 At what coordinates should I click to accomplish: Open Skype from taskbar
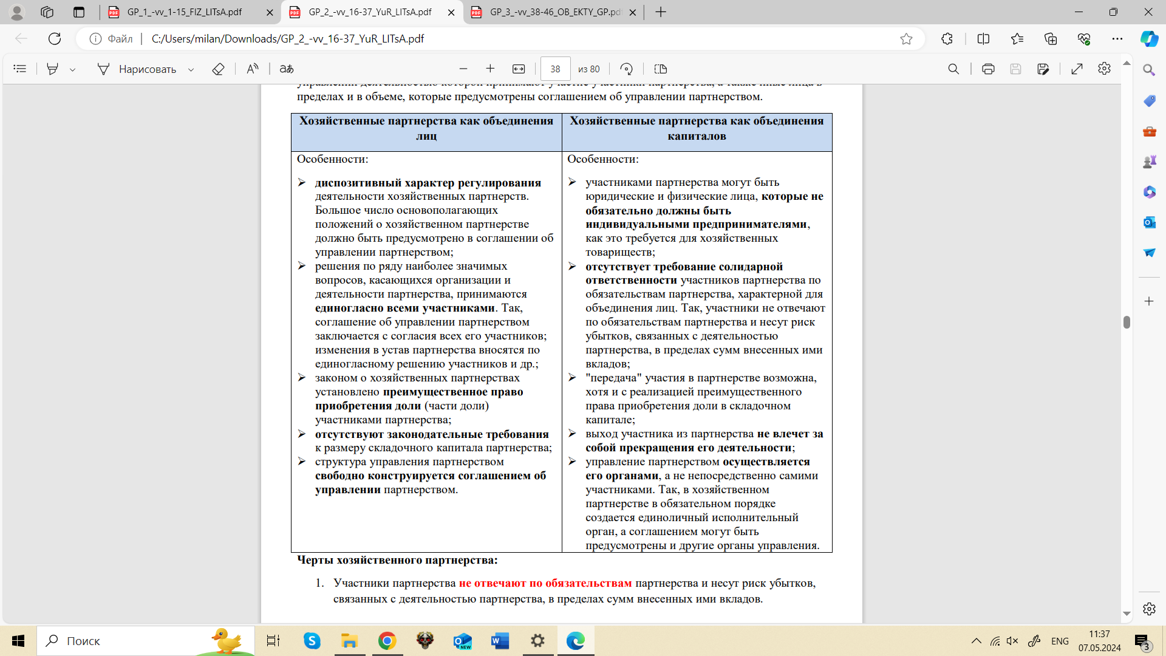tap(312, 641)
